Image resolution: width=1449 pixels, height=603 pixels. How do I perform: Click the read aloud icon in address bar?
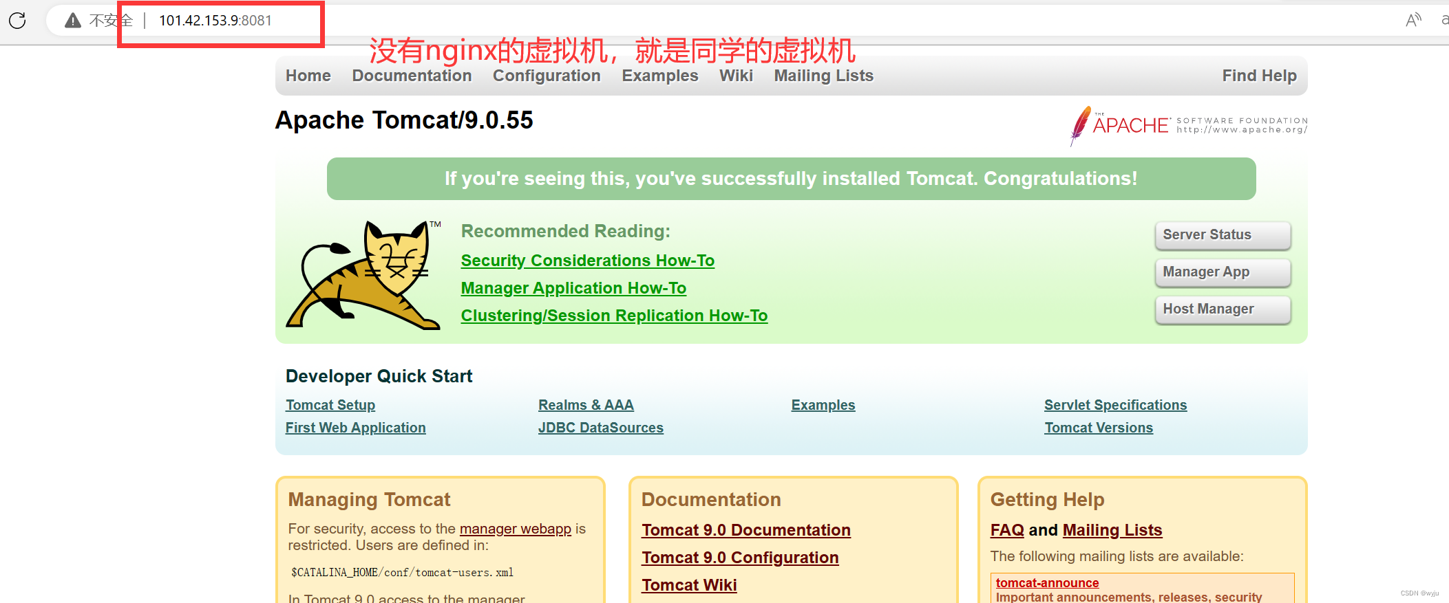(1413, 20)
